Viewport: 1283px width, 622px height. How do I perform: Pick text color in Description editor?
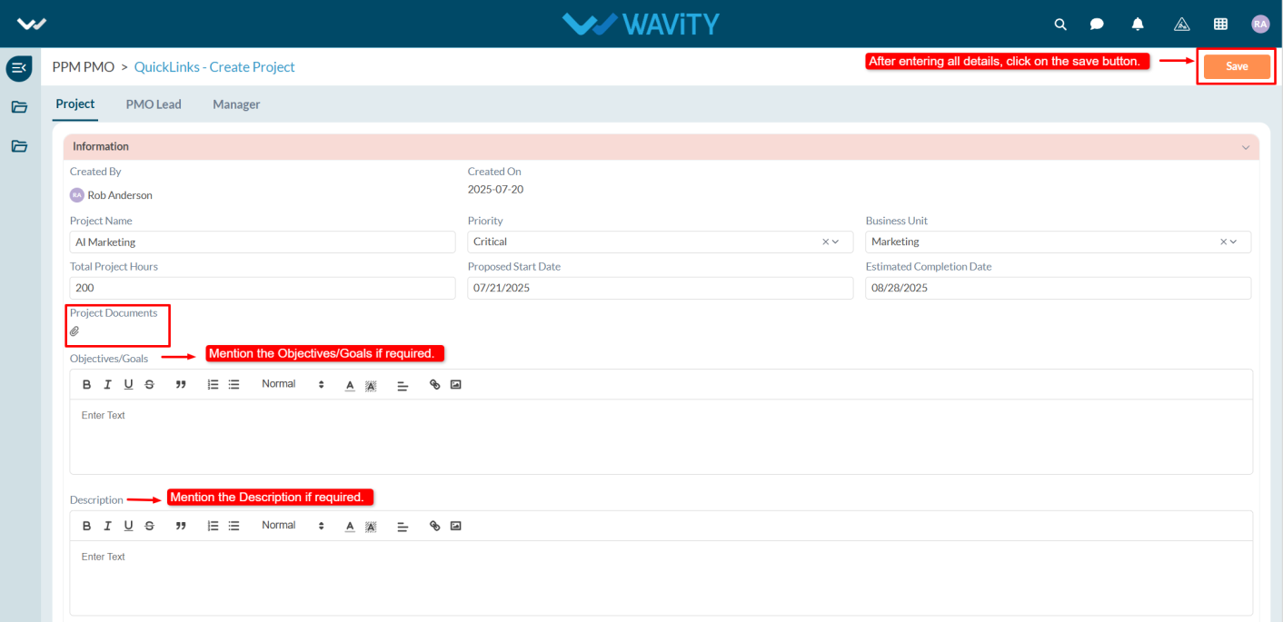[350, 526]
